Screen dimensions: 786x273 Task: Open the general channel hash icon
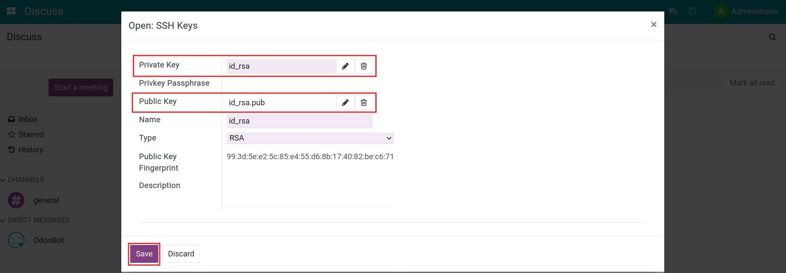coord(16,200)
